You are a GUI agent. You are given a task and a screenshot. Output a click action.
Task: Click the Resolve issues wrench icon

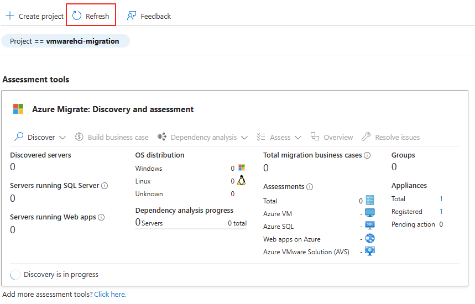366,137
